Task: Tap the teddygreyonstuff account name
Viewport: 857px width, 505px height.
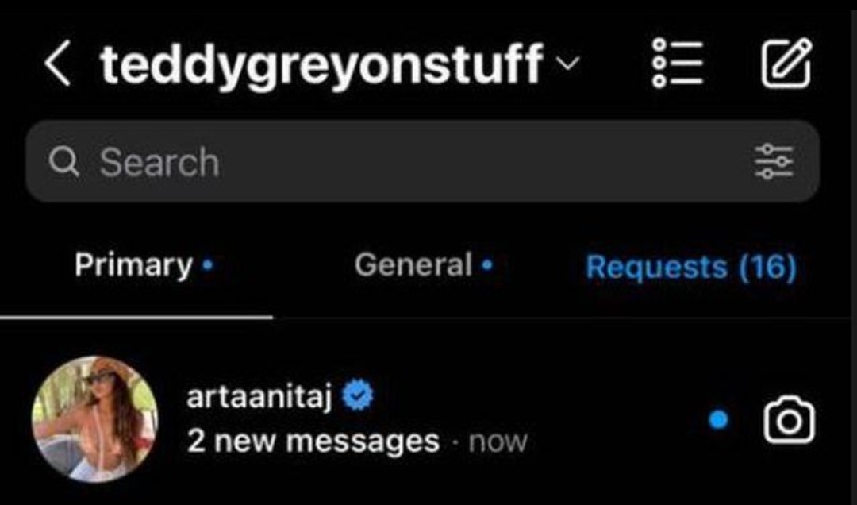Action: (x=321, y=64)
